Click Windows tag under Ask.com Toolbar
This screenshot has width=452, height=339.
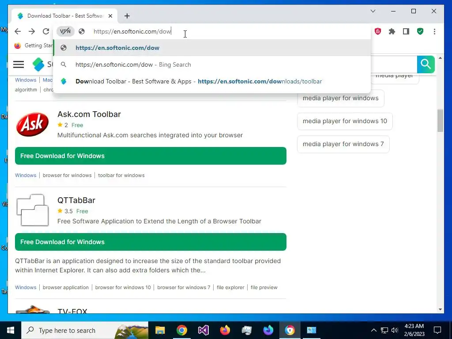pyautogui.click(x=26, y=175)
